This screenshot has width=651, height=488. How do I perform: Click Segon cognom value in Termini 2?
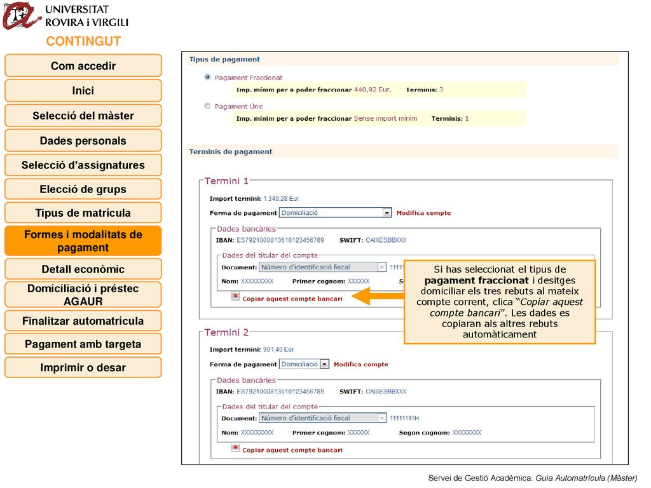point(467,432)
